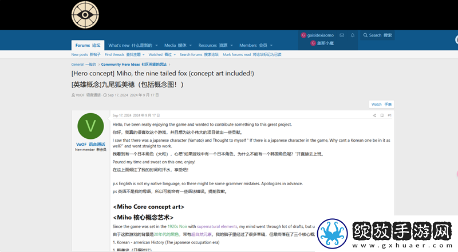The image size is (458, 252).
Task: Click the thread date Sep 17, 2024 under title
Action: [x=133, y=95]
